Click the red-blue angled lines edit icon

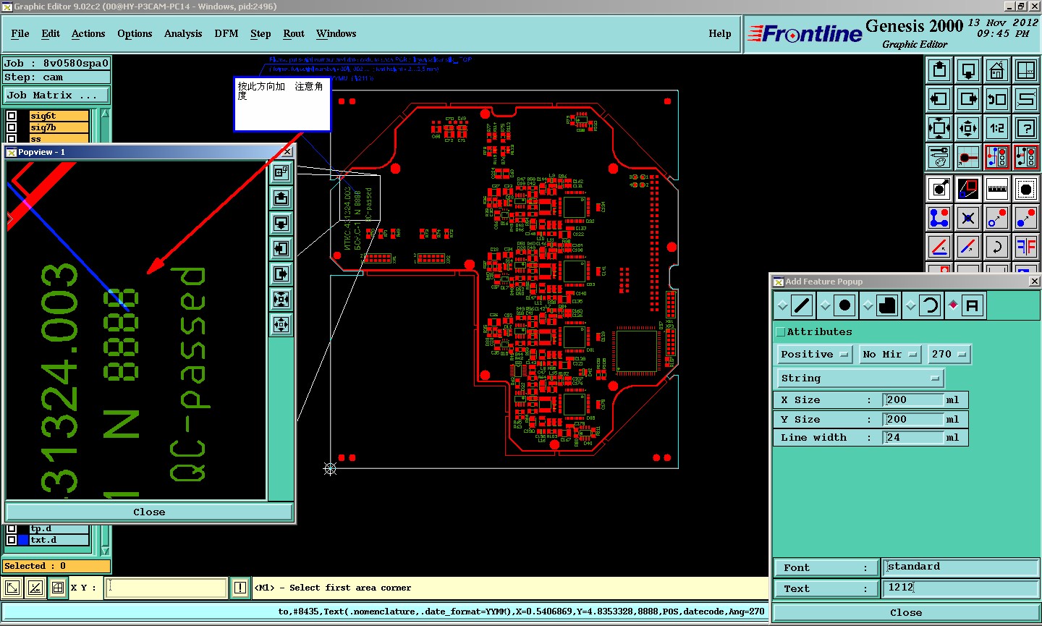(x=939, y=247)
